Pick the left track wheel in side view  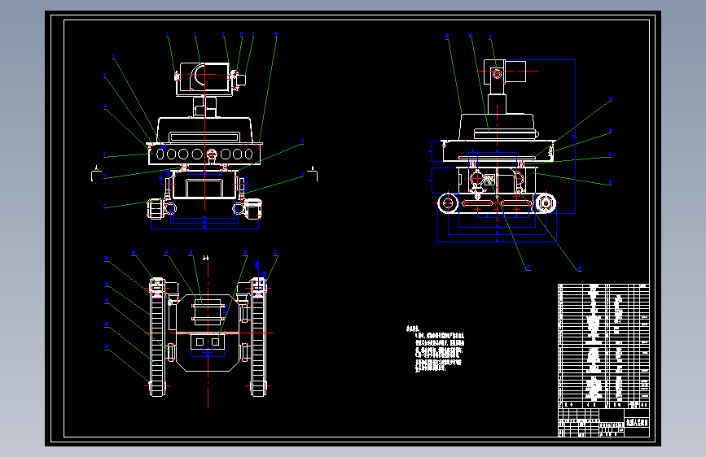(448, 203)
